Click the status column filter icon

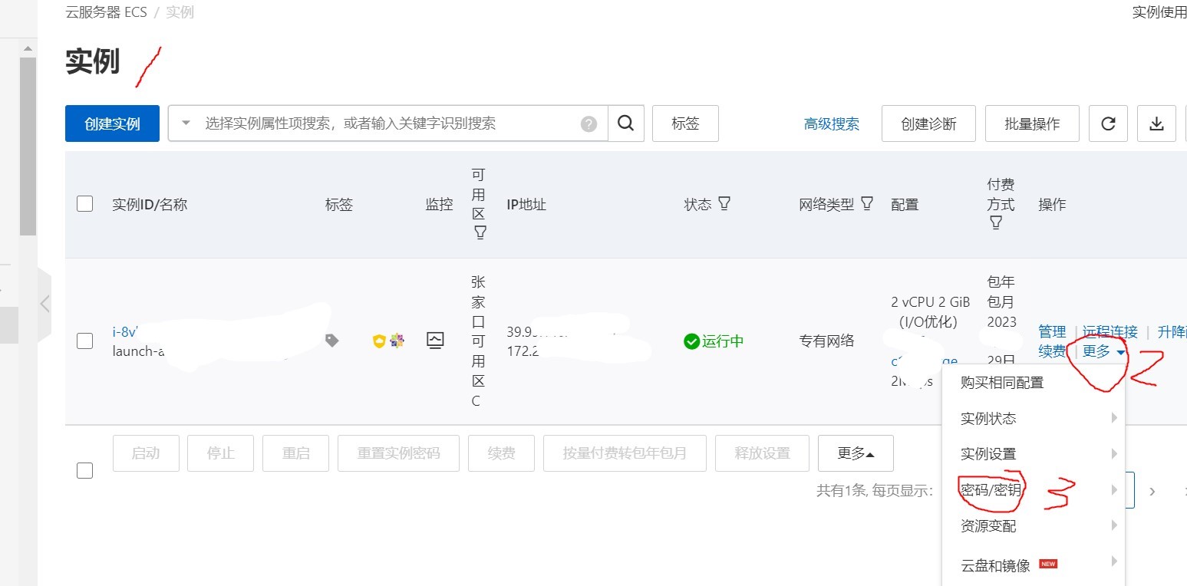tap(724, 204)
